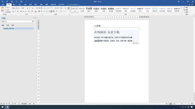Open the font size dropdown
This screenshot has height=109, width=195.
[x=25, y=8]
